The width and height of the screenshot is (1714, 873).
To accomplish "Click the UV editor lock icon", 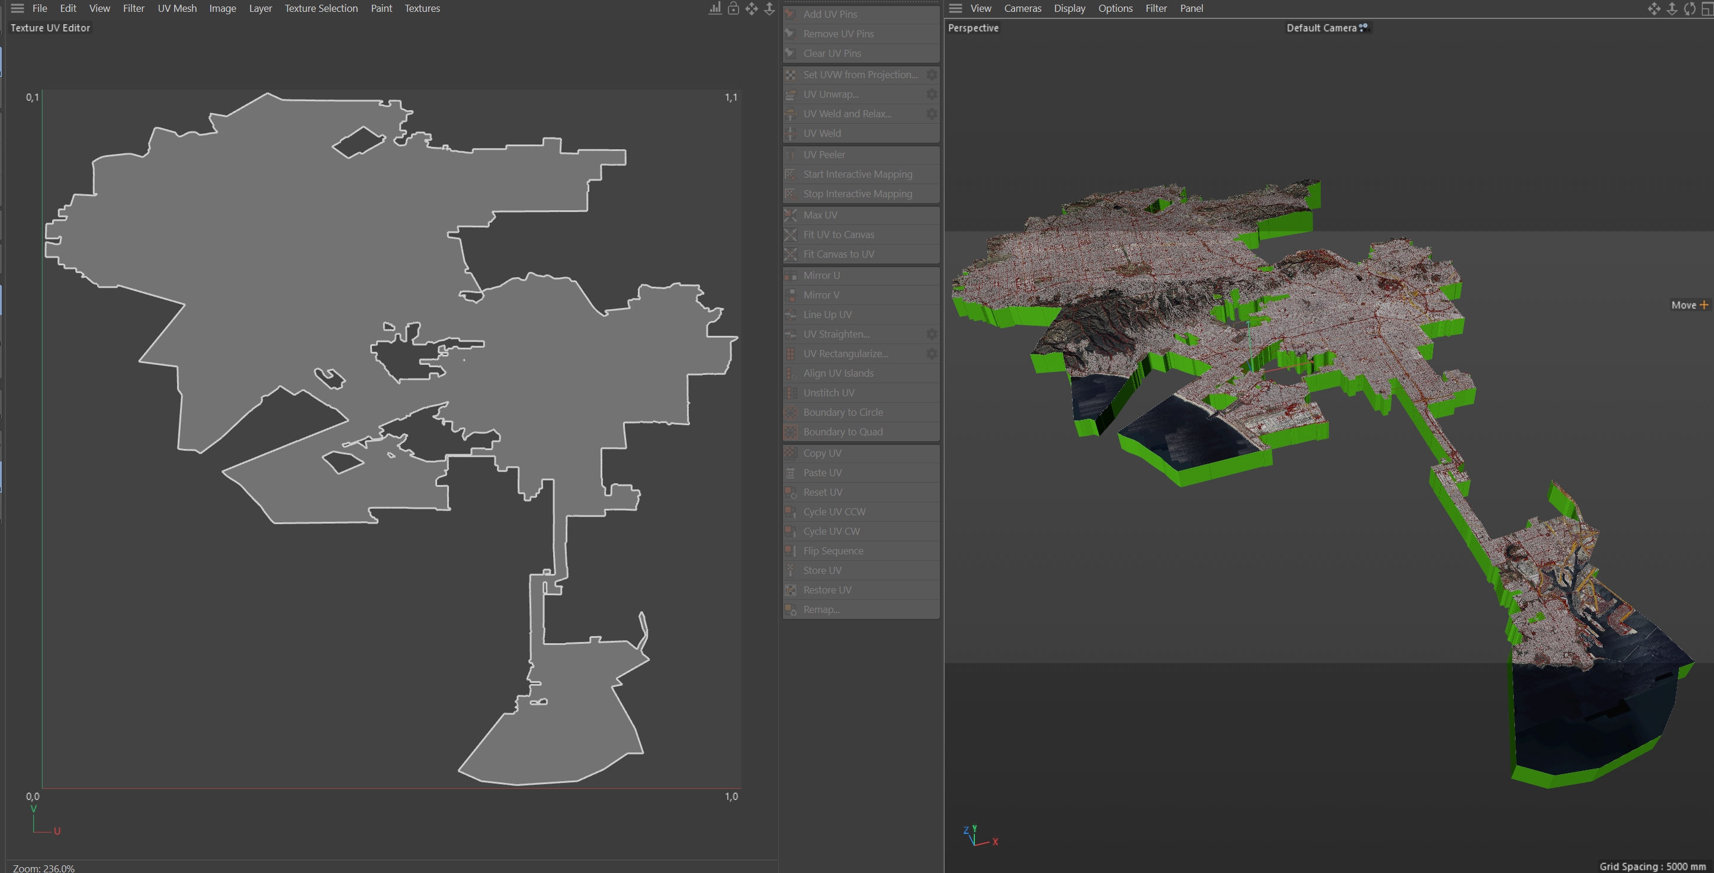I will click(x=733, y=9).
